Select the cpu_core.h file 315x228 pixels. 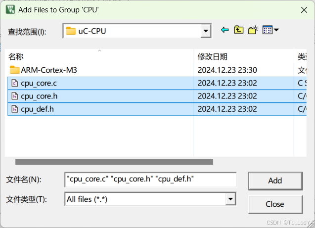tap(157, 96)
